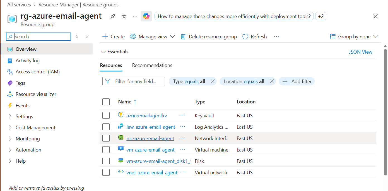Viewport: 388px width, 191px height.
Task: Click the Key vault icon beside azureemailagentkv
Action: (x=121, y=115)
